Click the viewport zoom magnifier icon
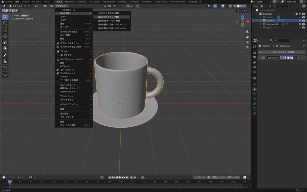Viewport: 307px width, 192px height. click(247, 32)
